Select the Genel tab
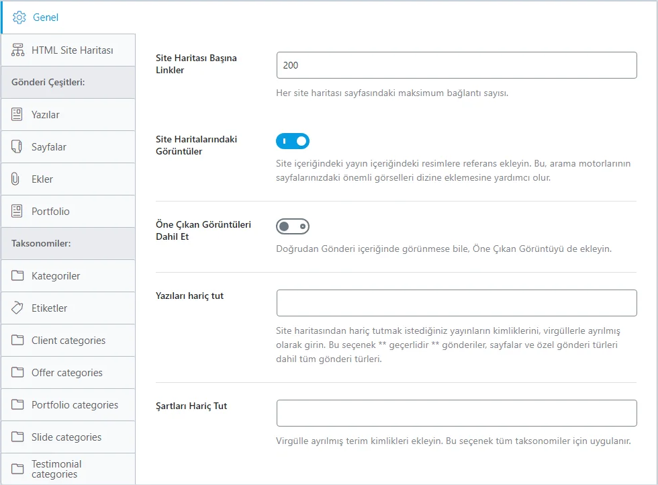 68,17
